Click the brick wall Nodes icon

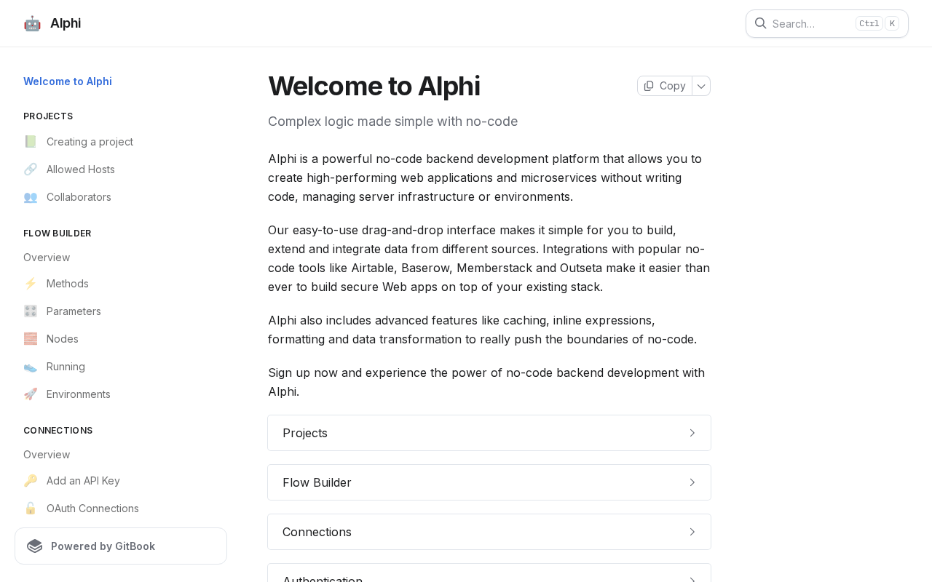(x=31, y=339)
